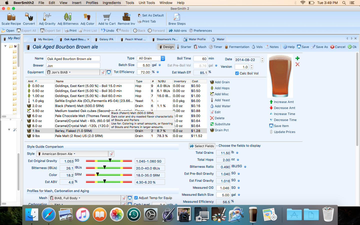Click the green plus icon beside beer glass

click(x=297, y=58)
